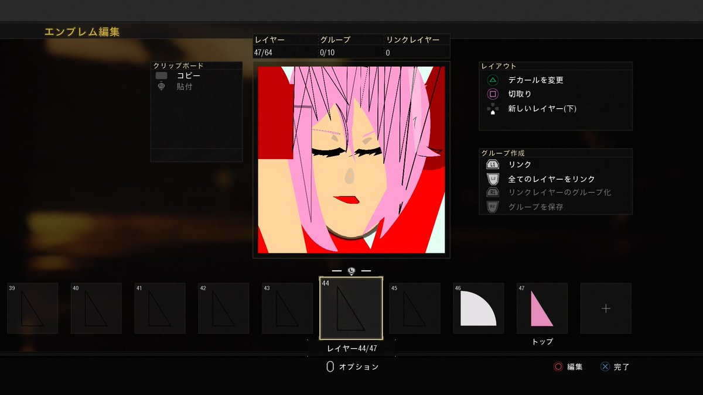Click the 0/10 group count value
This screenshot has height=395, width=703.
pos(327,53)
